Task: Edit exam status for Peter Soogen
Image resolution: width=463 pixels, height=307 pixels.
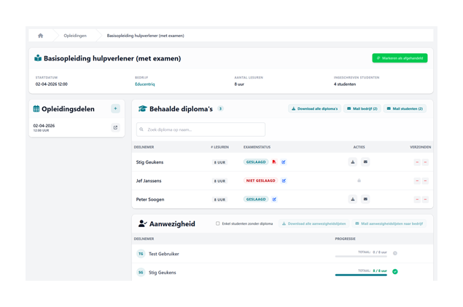Action: pyautogui.click(x=274, y=199)
